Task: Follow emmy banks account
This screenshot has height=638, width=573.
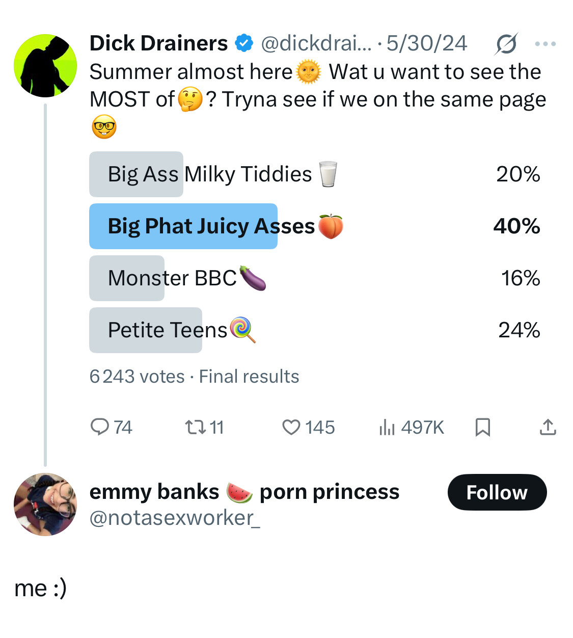Action: 497,492
